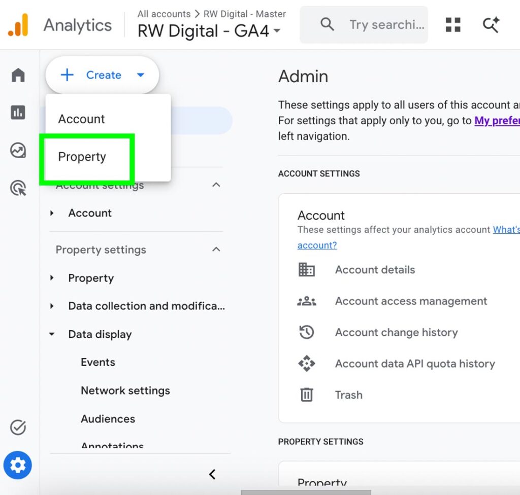Click the Account access management people icon
Viewport: 520px width, 495px height.
click(x=306, y=301)
